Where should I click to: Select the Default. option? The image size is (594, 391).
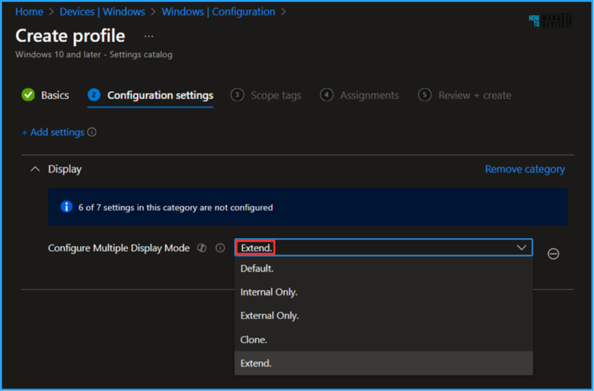383,268
